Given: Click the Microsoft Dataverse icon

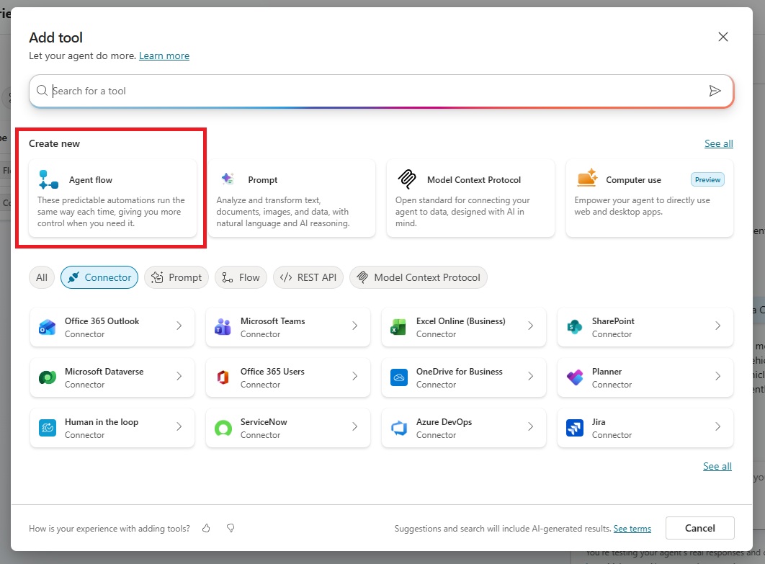Looking at the screenshot, I should (x=48, y=377).
